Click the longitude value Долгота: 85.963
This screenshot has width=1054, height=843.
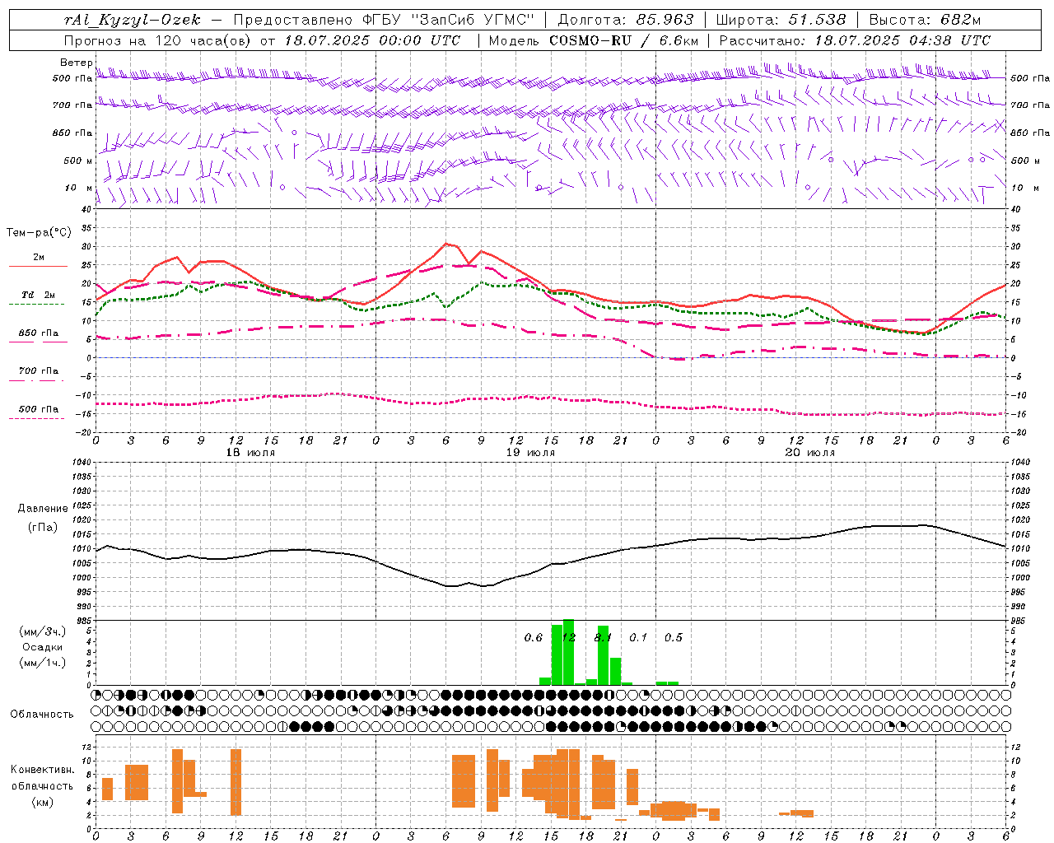point(626,20)
